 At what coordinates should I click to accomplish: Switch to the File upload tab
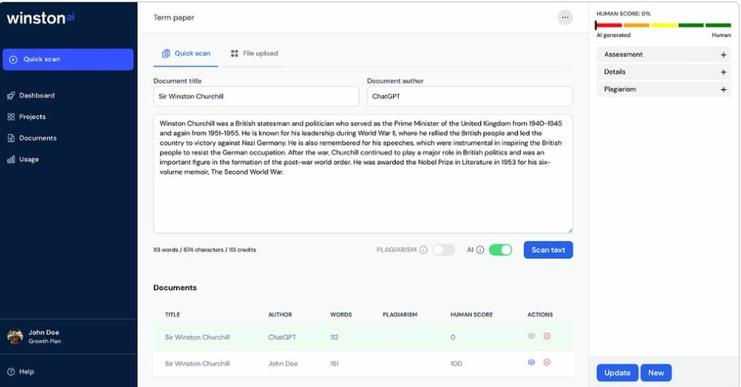point(254,54)
